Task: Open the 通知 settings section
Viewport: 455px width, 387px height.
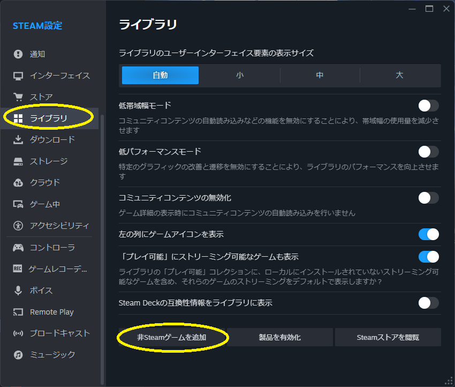Action: click(49, 54)
